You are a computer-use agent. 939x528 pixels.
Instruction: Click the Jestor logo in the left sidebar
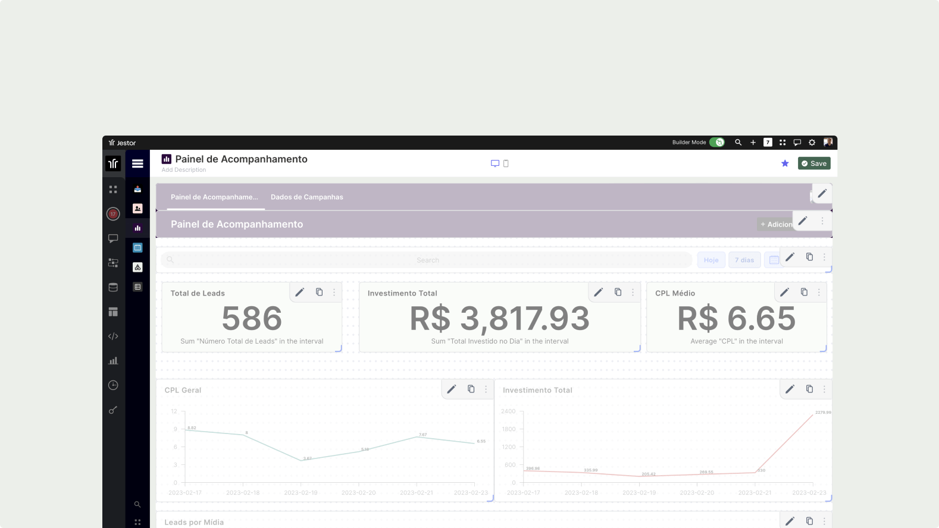tap(113, 164)
